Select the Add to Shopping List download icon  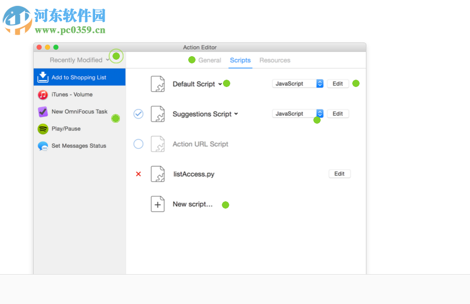[44, 77]
